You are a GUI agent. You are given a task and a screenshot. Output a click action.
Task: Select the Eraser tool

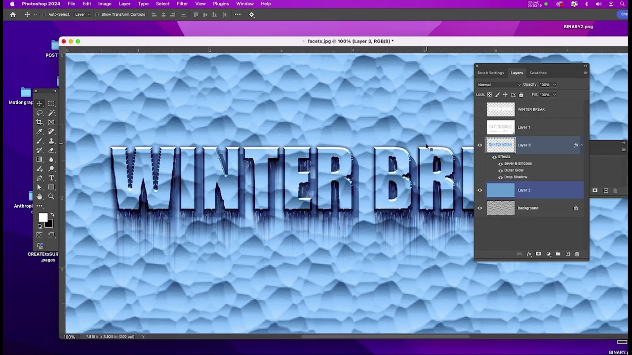[51, 150]
